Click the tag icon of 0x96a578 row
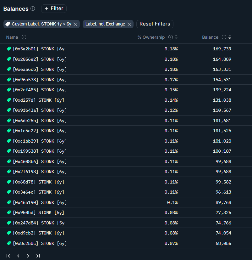 9,80
